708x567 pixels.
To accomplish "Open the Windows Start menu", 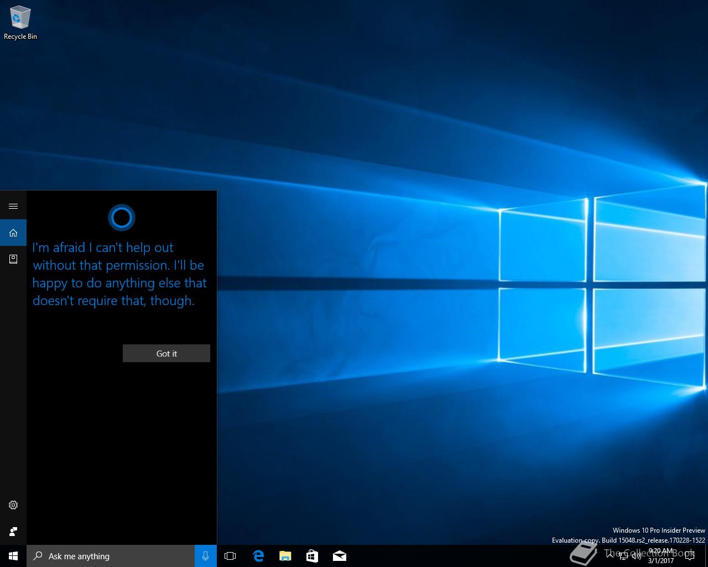I will coord(13,556).
